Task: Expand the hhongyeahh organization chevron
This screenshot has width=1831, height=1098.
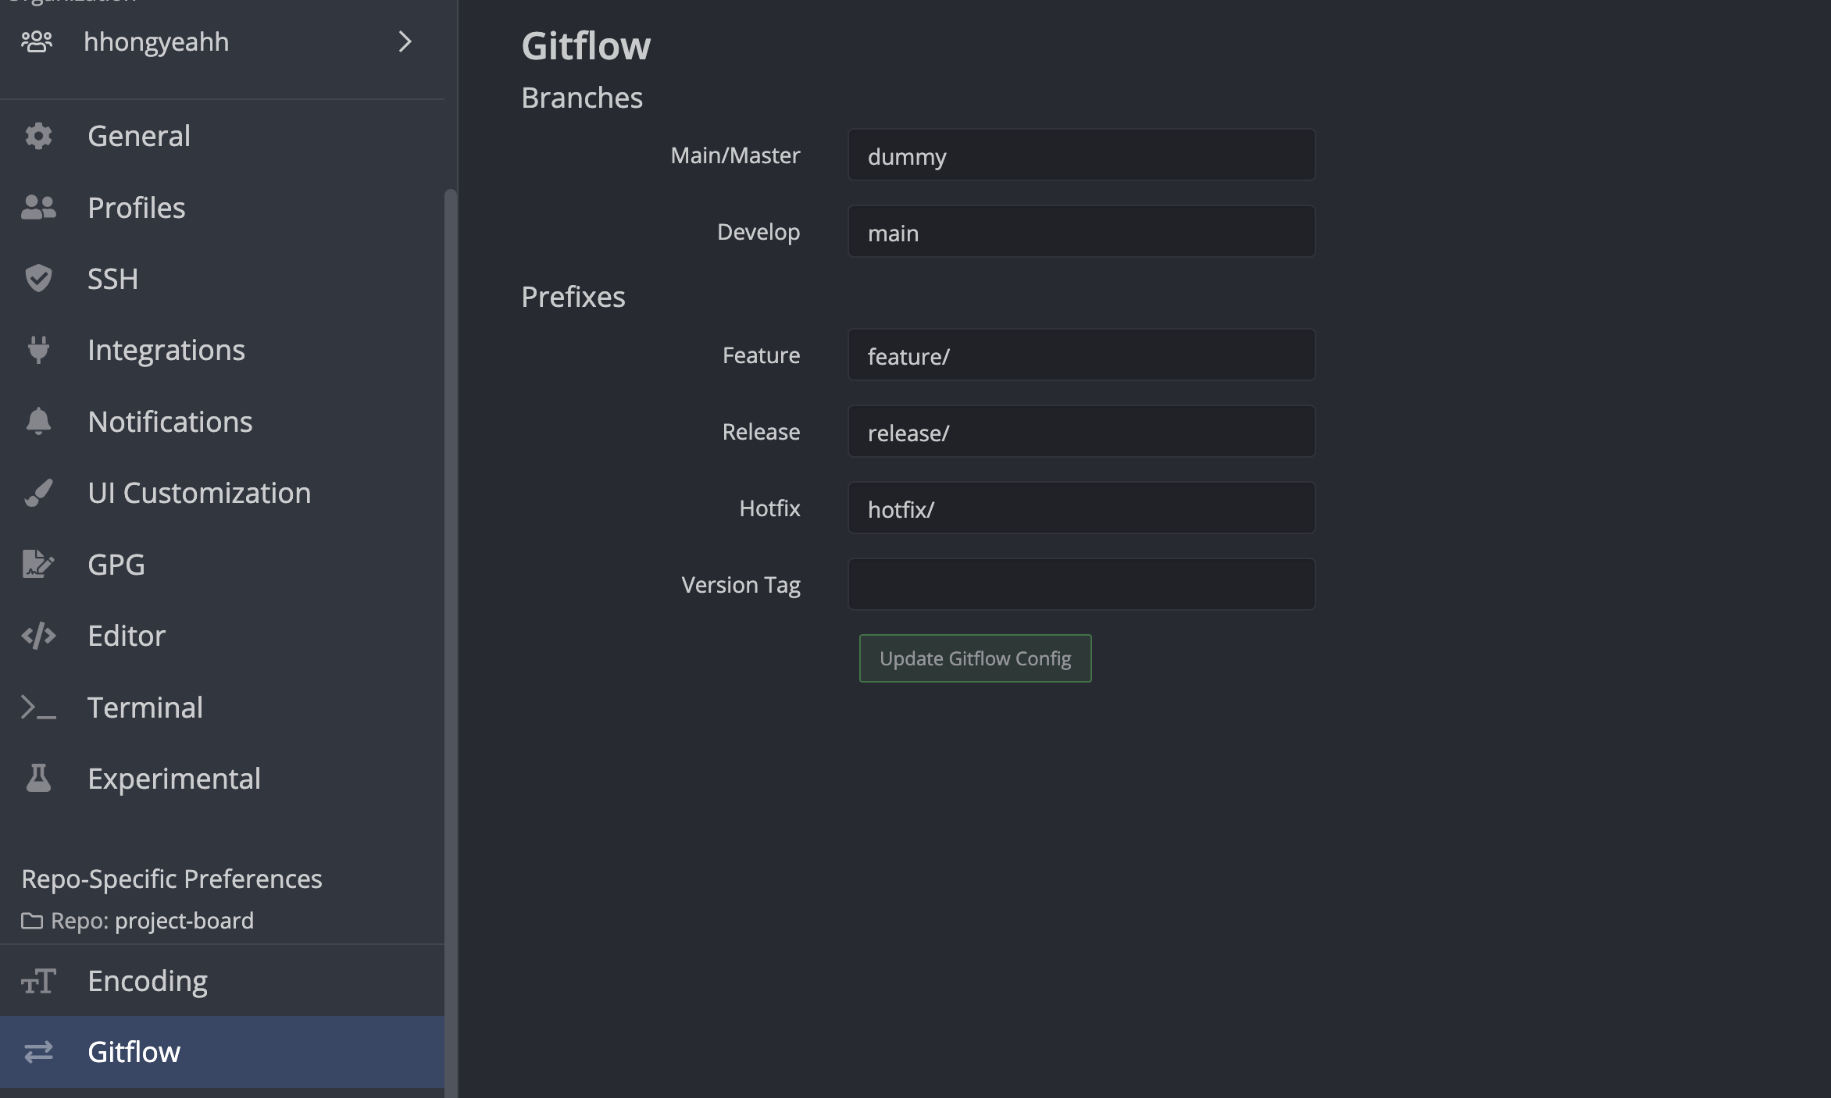Action: (x=405, y=42)
